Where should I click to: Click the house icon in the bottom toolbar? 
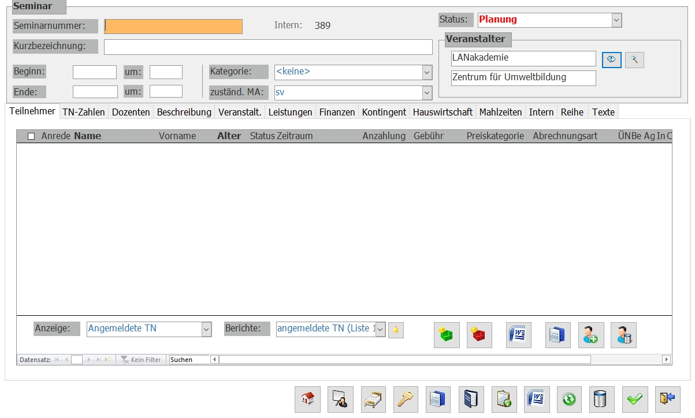(307, 400)
